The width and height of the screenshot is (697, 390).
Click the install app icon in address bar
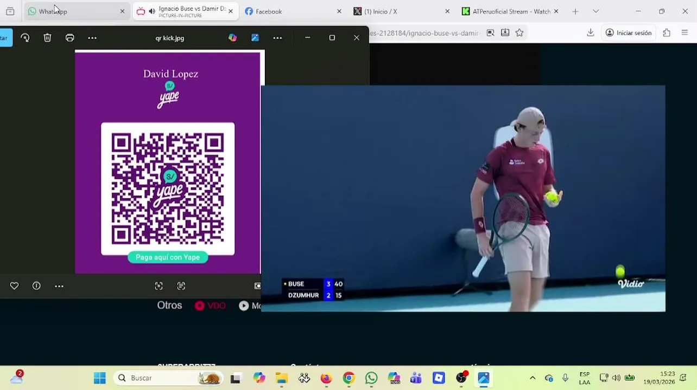coord(505,33)
